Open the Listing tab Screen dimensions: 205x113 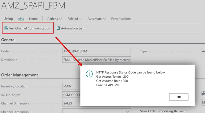(x=8, y=19)
